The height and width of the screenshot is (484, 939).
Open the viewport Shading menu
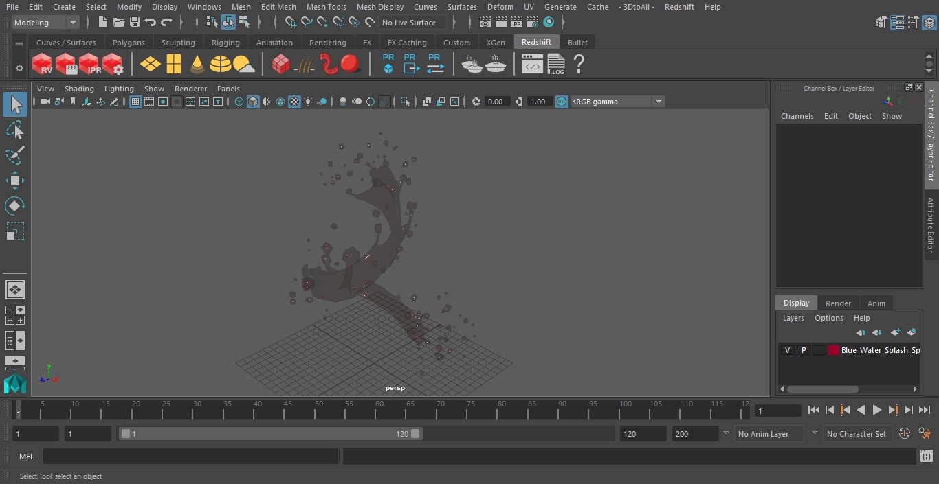click(x=79, y=89)
